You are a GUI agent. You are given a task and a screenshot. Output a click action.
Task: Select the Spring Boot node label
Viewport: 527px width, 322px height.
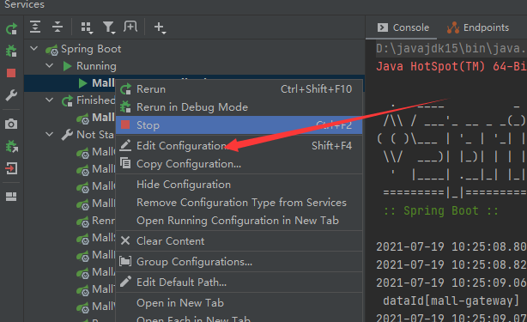(91, 49)
